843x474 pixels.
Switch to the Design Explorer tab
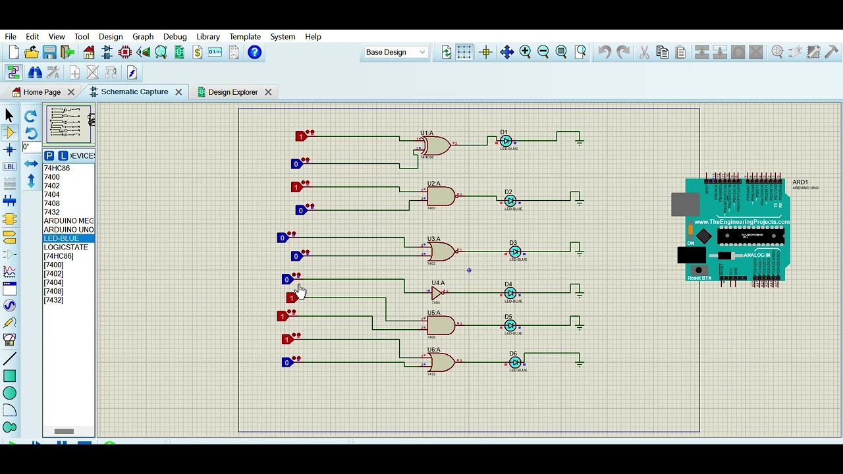[232, 92]
